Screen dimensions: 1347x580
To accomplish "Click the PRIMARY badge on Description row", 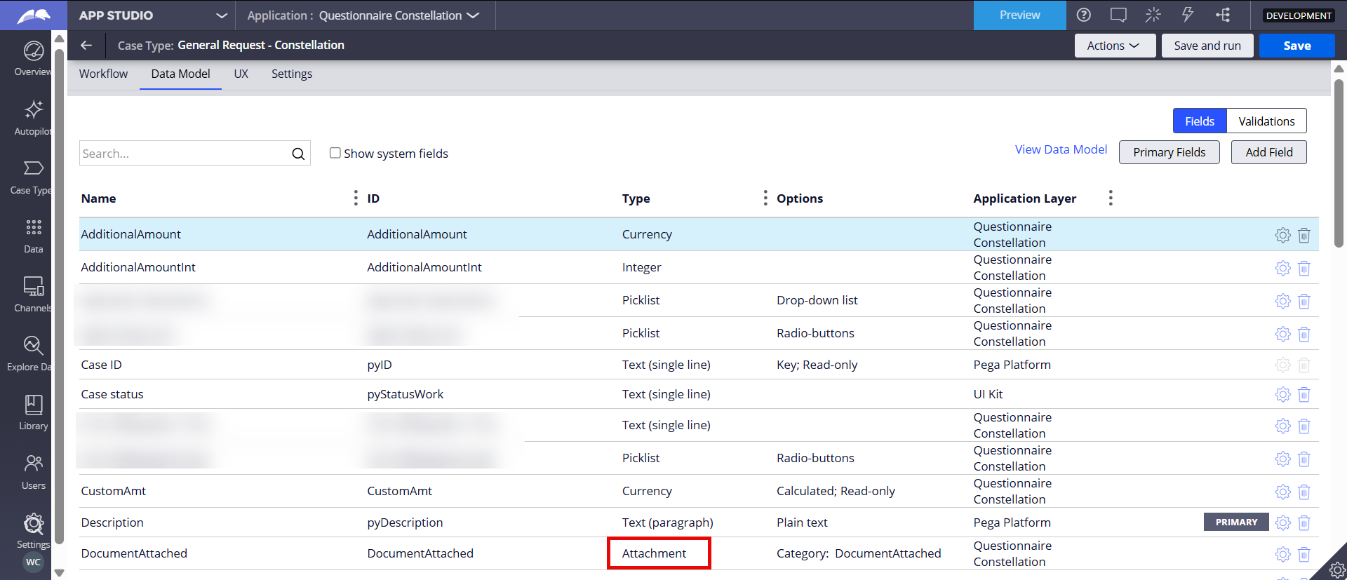I will 1236,522.
